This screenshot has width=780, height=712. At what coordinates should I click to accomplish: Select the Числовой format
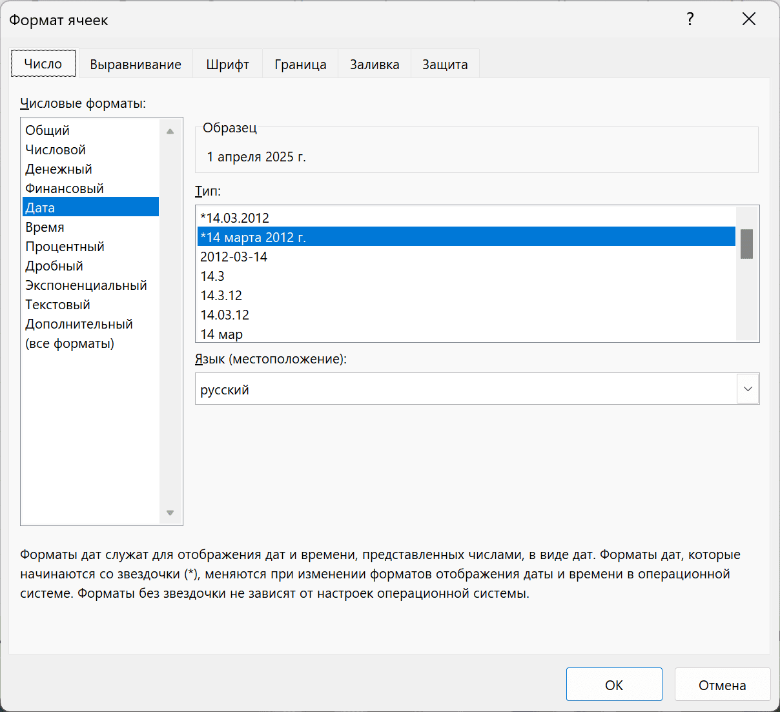click(90, 149)
